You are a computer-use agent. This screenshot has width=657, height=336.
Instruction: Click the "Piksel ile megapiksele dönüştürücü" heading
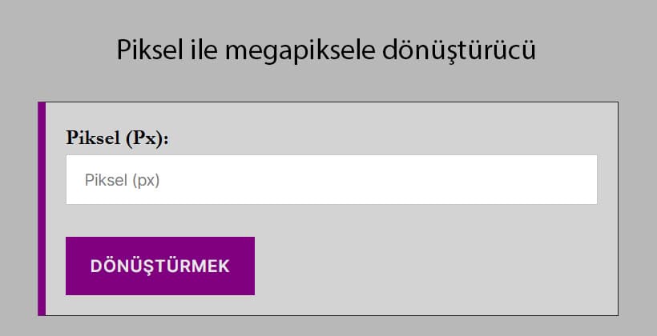pyautogui.click(x=326, y=50)
